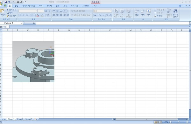
Task: Click the zoom slider in status bar
Action: click(179, 122)
